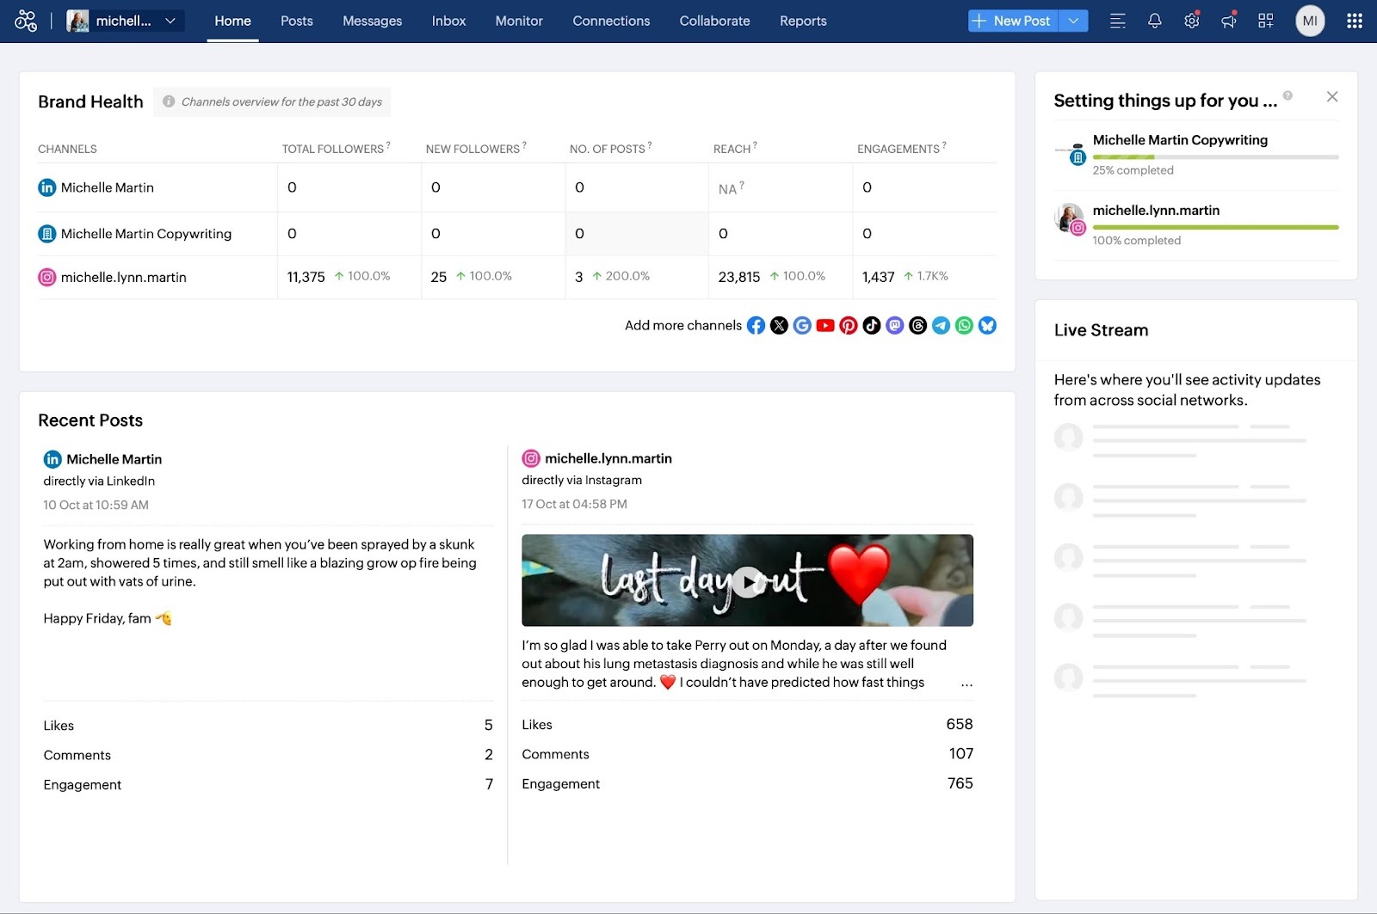This screenshot has height=914, width=1377.
Task: Click the New Post button
Action: [x=1012, y=20]
